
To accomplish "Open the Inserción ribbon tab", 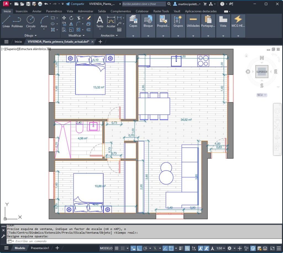I will point(22,11).
